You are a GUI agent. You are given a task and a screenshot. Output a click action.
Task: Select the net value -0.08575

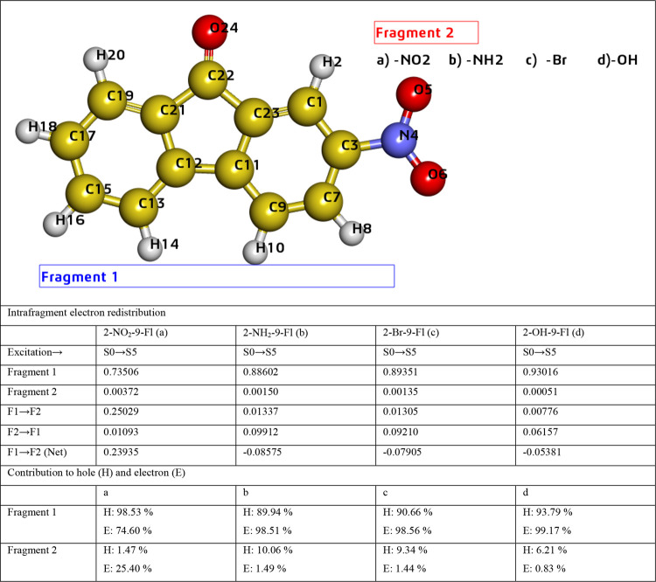coord(262,452)
